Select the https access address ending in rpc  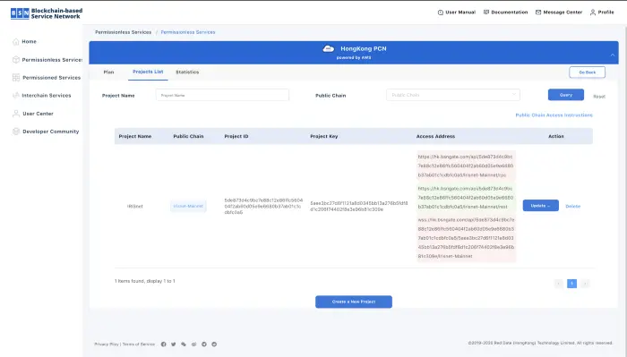[466, 166]
